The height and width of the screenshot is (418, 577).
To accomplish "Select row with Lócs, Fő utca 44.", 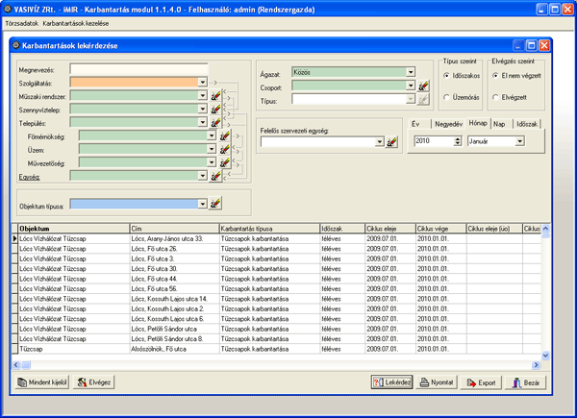I will (x=276, y=279).
